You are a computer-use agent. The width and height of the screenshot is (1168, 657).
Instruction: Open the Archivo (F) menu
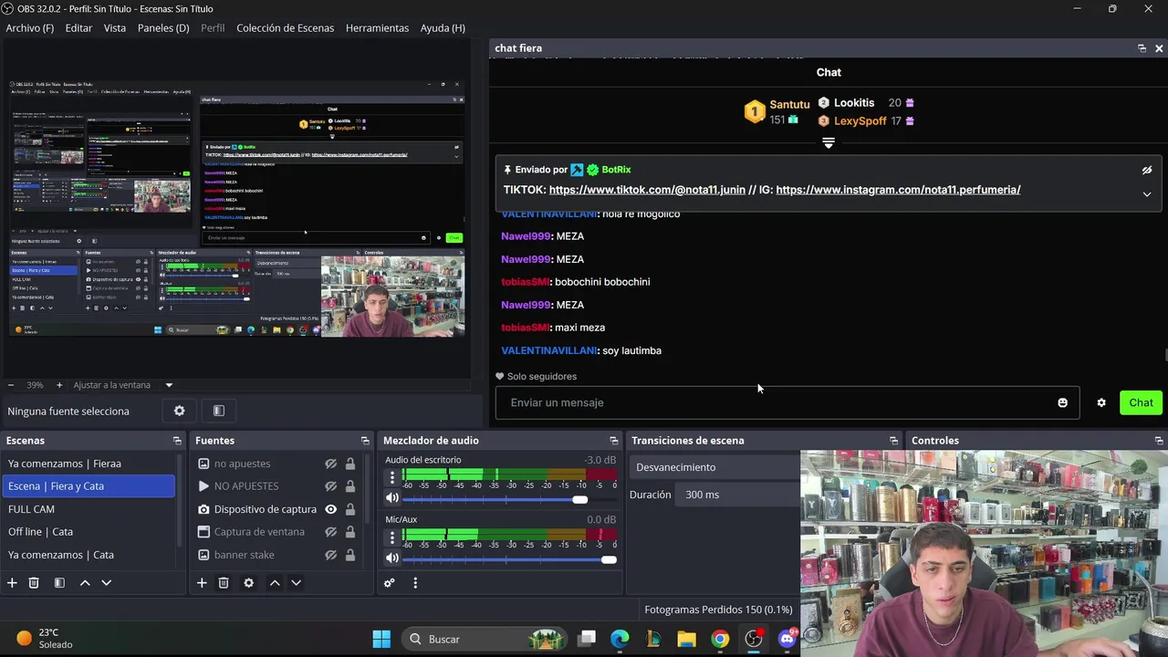pos(30,28)
